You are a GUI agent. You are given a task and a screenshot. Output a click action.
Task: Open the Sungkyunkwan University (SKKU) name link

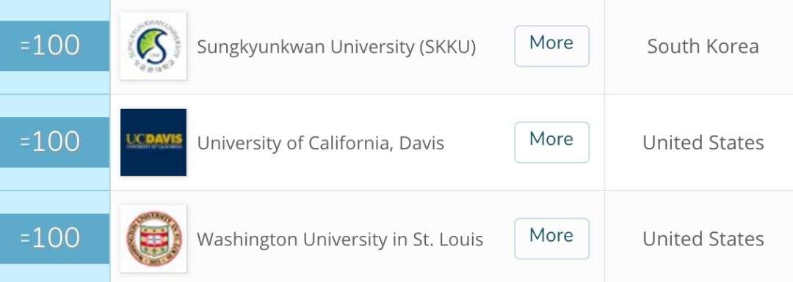(x=336, y=47)
